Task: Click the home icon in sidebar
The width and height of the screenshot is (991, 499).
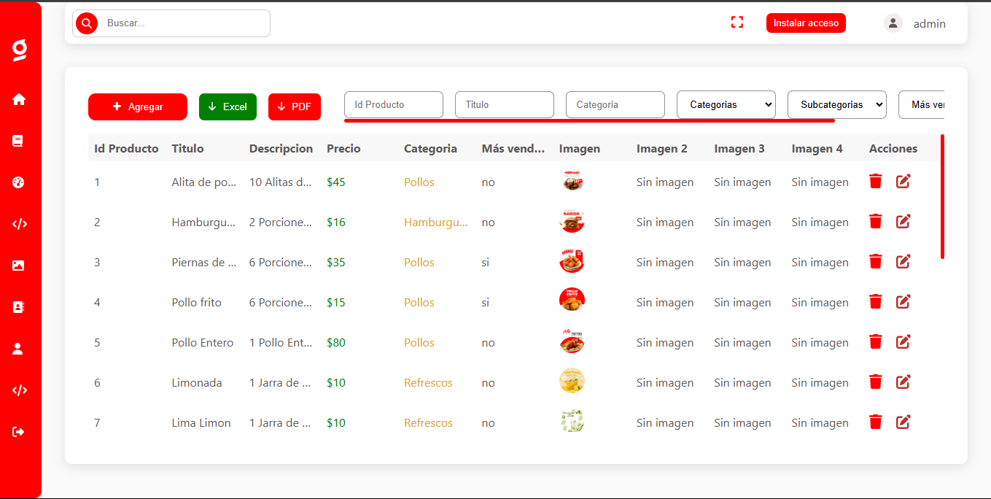Action: (x=19, y=99)
